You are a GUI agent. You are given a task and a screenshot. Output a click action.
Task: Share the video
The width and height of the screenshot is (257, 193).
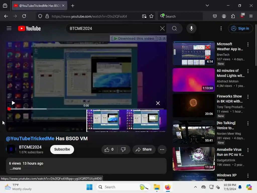[x=144, y=150]
